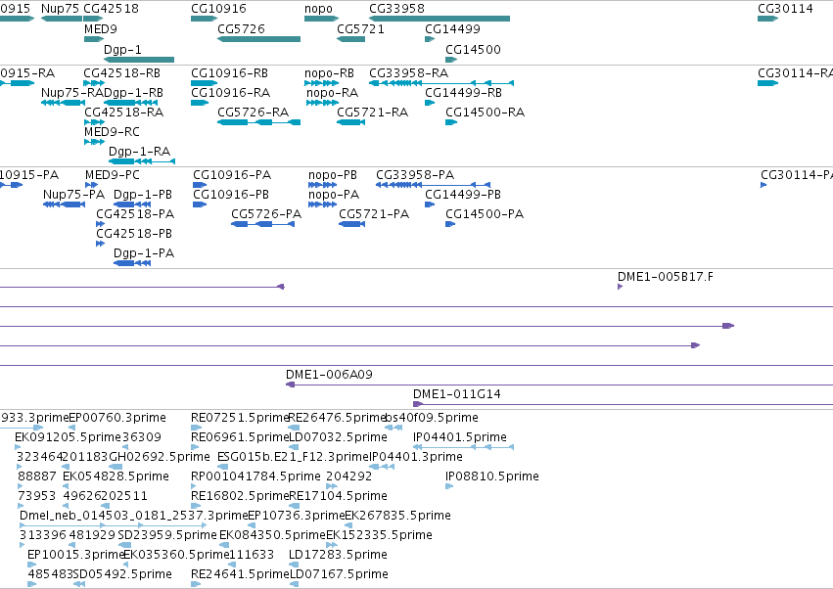
Task: Select the CG14500-RA transcript label
Action: (485, 113)
